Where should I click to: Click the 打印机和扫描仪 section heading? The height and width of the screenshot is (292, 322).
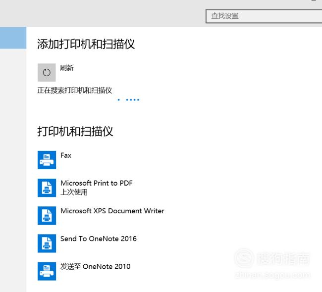(75, 131)
